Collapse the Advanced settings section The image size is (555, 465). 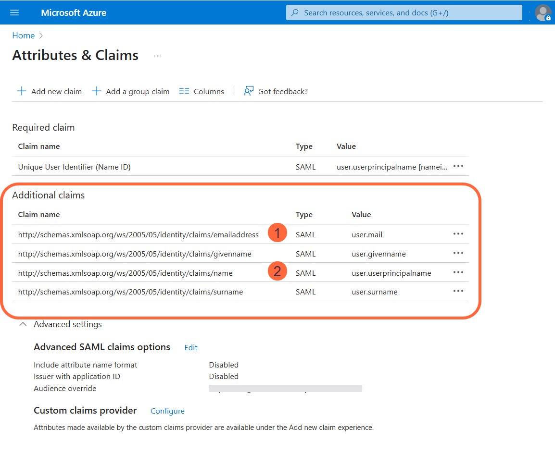coord(23,324)
